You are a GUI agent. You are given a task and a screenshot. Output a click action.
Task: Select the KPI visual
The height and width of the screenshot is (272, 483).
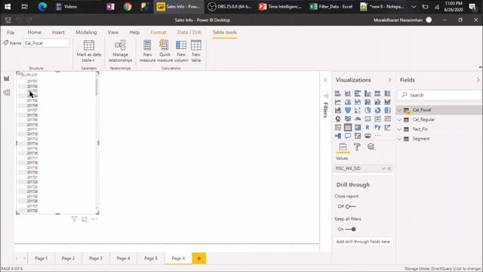387,119
